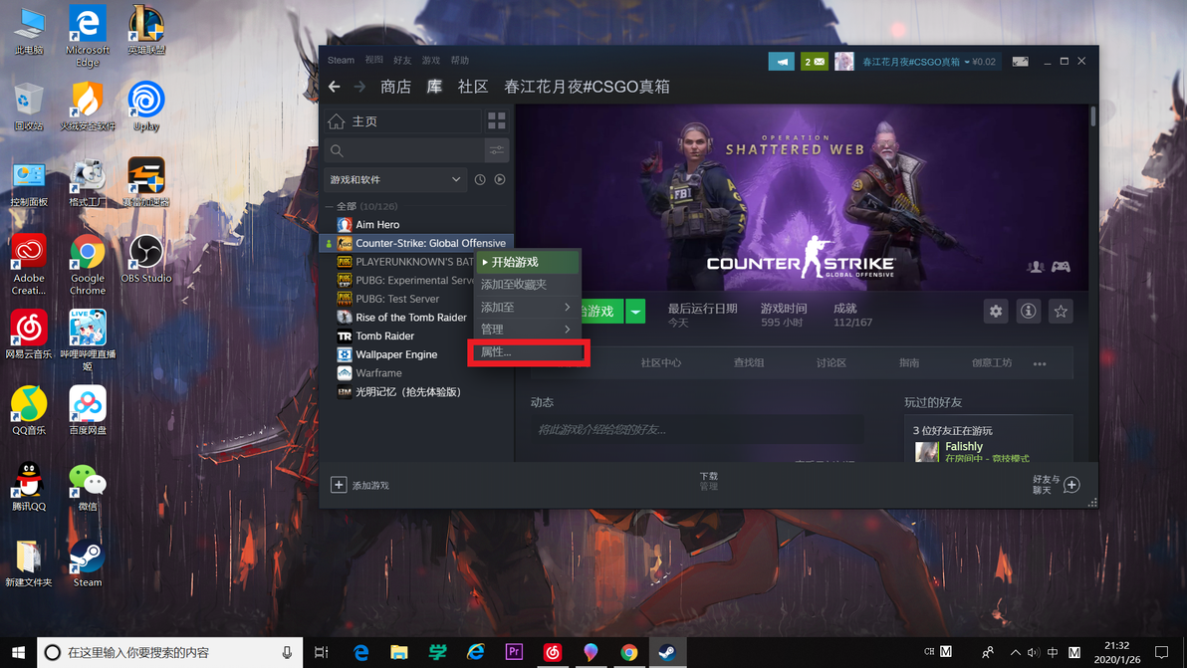The height and width of the screenshot is (668, 1187).
Task: Open Steam announcements megaphone icon
Action: point(781,62)
